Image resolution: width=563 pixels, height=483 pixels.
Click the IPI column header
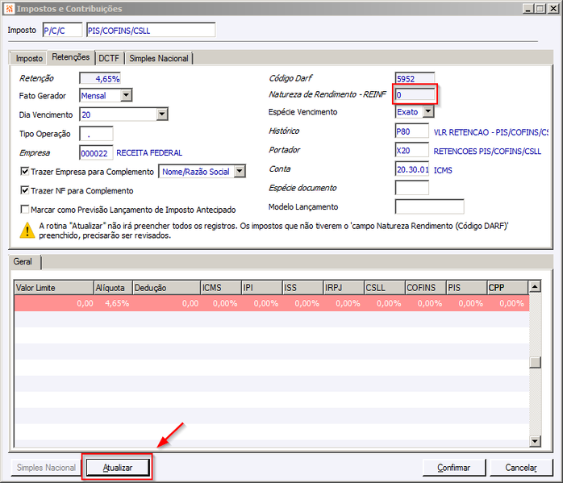click(262, 288)
